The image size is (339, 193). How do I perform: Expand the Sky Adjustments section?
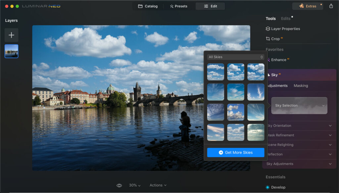299,164
